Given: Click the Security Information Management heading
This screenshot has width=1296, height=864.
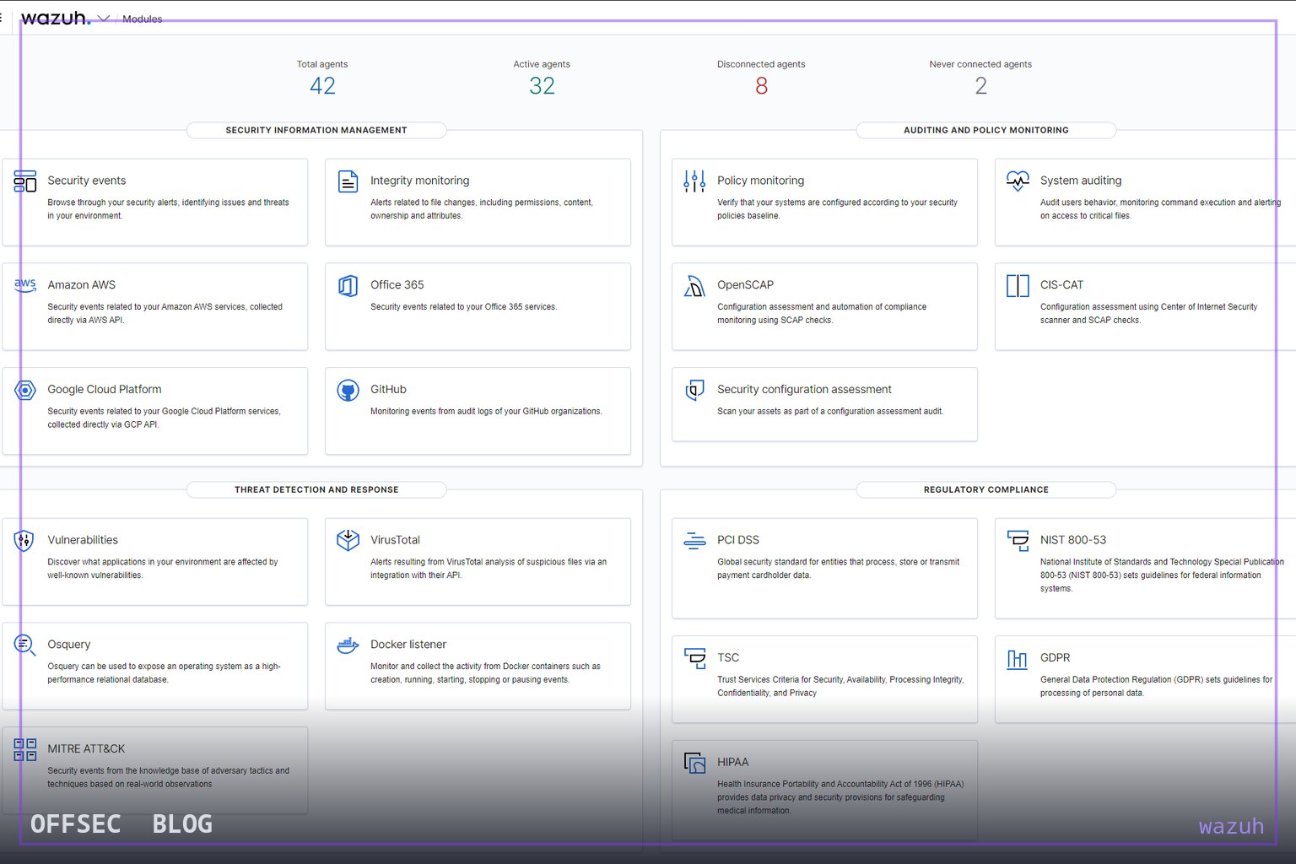Looking at the screenshot, I should [x=316, y=130].
